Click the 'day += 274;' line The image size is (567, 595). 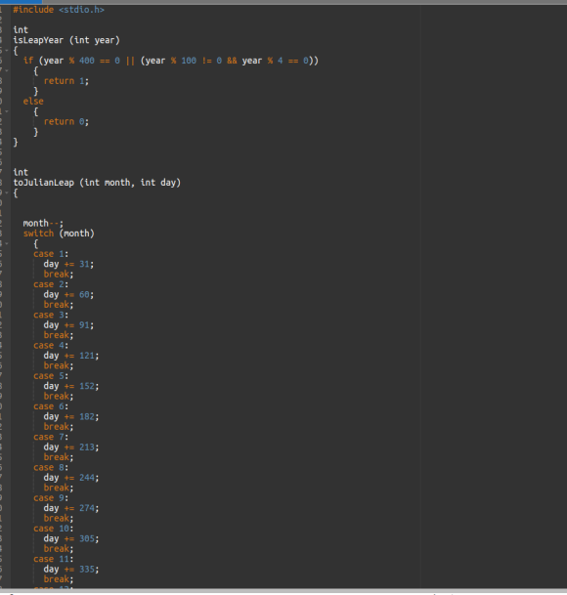click(x=71, y=508)
